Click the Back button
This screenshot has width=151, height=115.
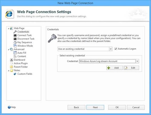(x=76, y=107)
